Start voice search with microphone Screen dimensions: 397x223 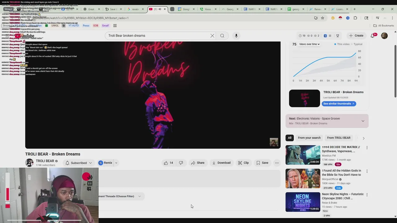pos(236,36)
